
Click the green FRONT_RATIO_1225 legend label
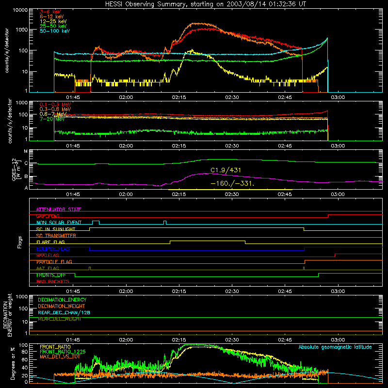(x=63, y=352)
